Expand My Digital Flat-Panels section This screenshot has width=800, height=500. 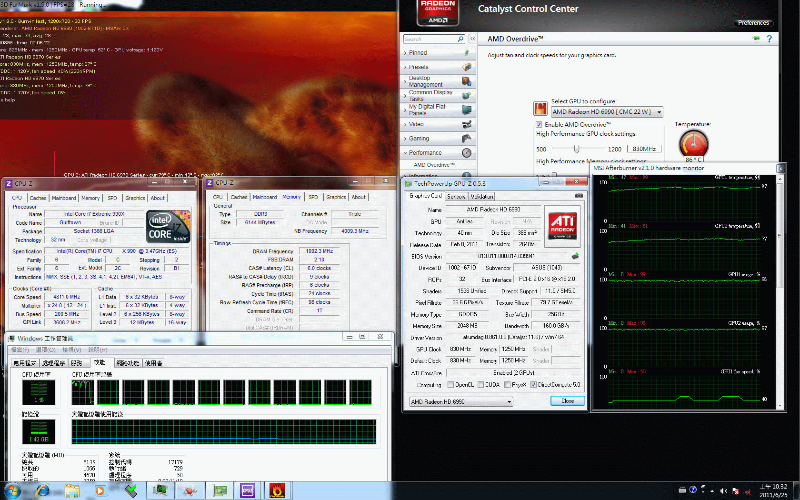coord(437,110)
